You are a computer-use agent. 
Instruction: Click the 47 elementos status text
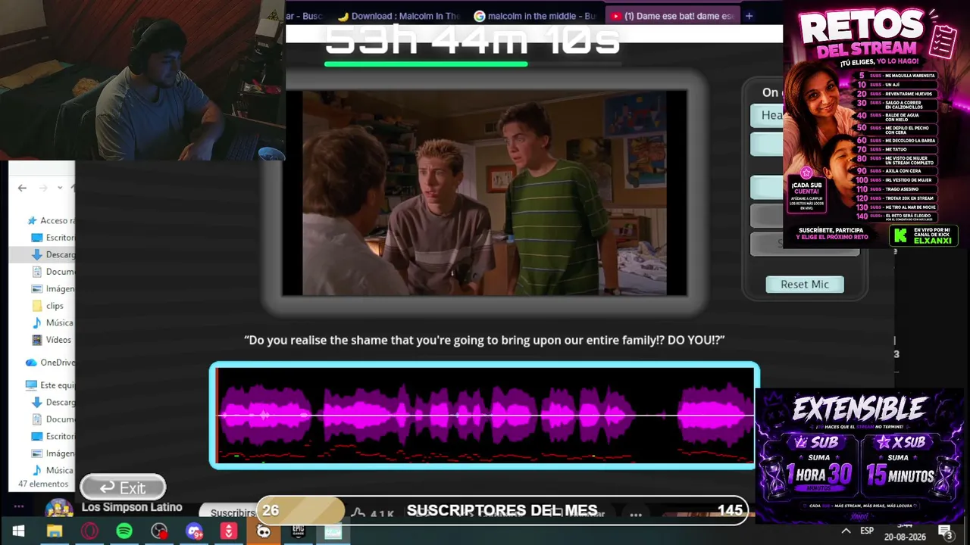[43, 484]
